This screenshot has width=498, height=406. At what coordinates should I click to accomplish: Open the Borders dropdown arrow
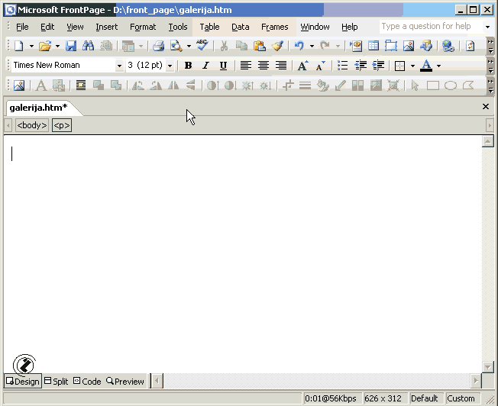(412, 66)
